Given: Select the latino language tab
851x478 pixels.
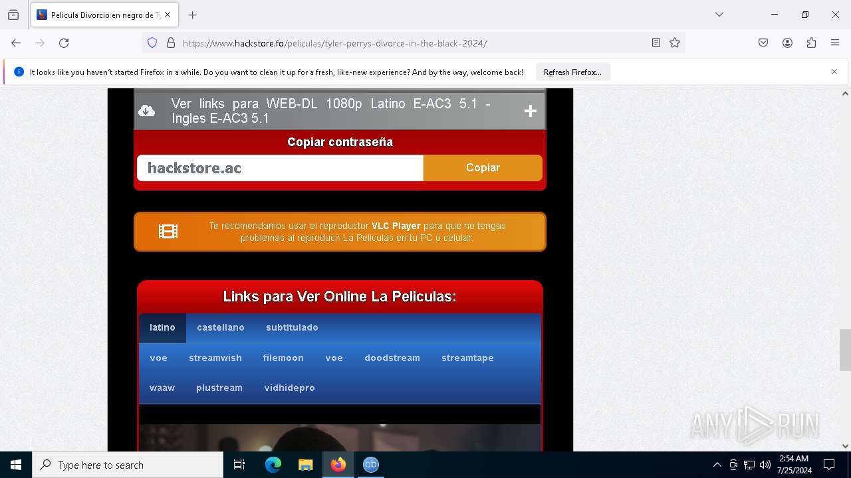Looking at the screenshot, I should [162, 328].
